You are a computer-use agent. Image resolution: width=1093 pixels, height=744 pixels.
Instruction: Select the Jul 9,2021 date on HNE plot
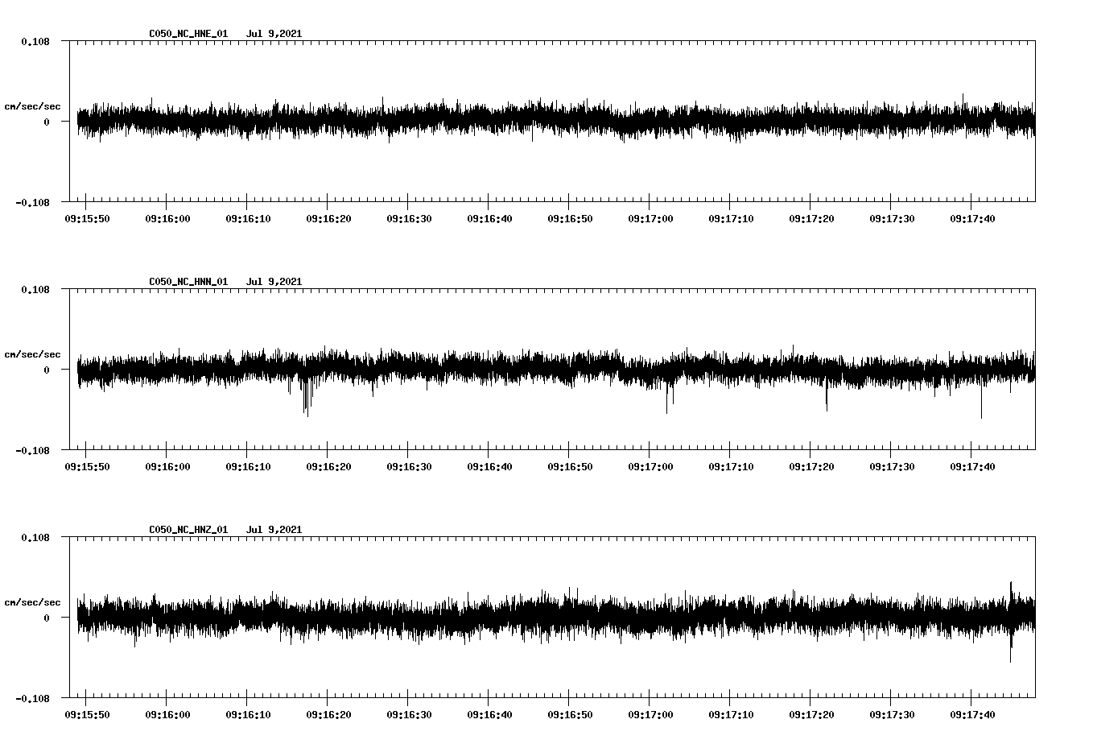[x=274, y=34]
